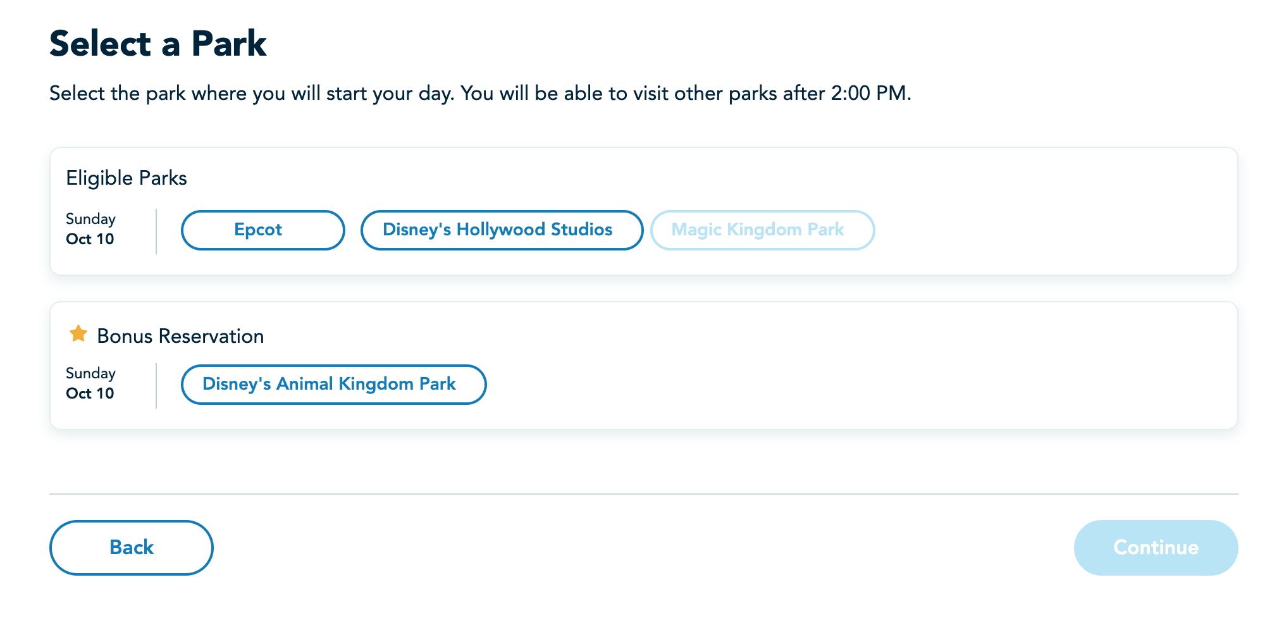This screenshot has height=625, width=1284.
Task: Click "Oct 10" date in Bonus Reservation row
Action: (x=90, y=393)
